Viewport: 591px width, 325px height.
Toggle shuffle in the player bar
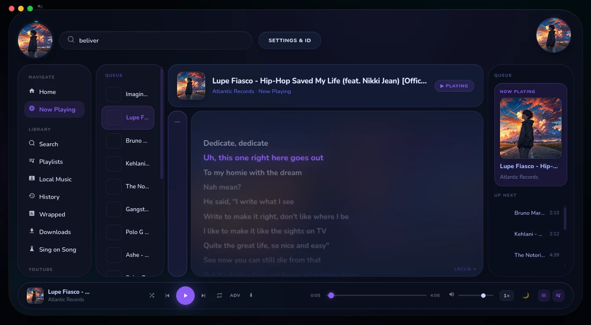tap(152, 296)
